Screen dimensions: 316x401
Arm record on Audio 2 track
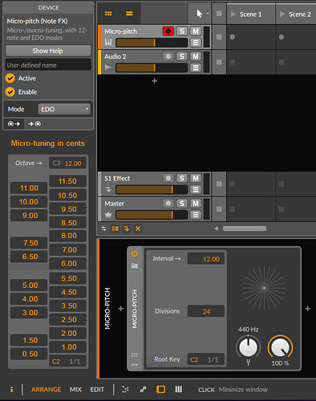(168, 56)
